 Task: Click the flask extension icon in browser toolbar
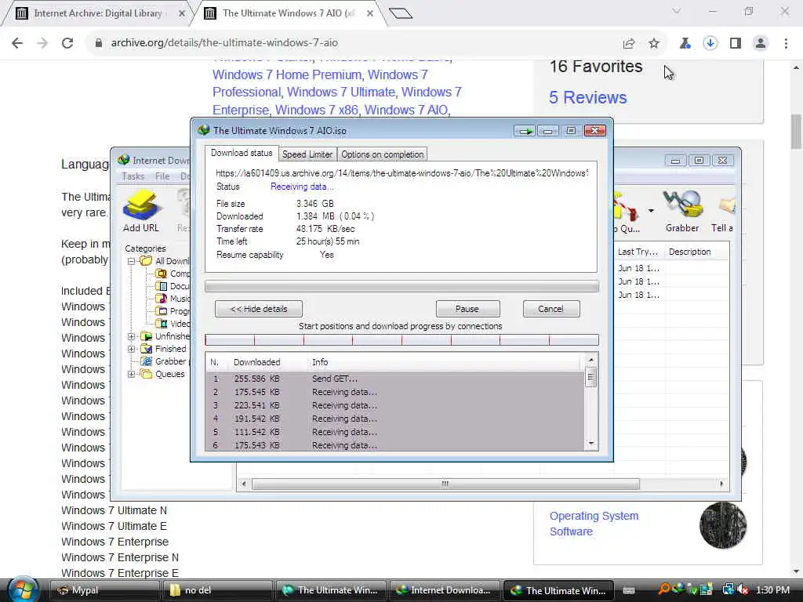click(x=685, y=44)
